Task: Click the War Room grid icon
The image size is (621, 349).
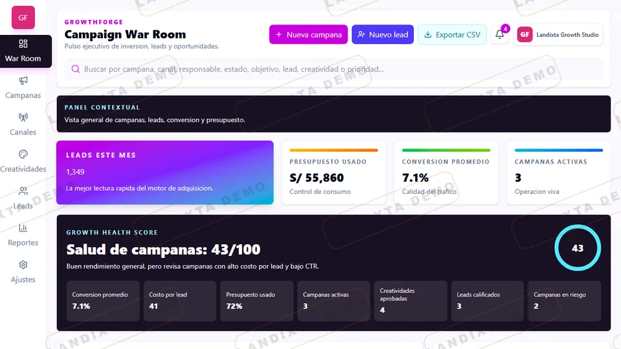Action: 23,43
